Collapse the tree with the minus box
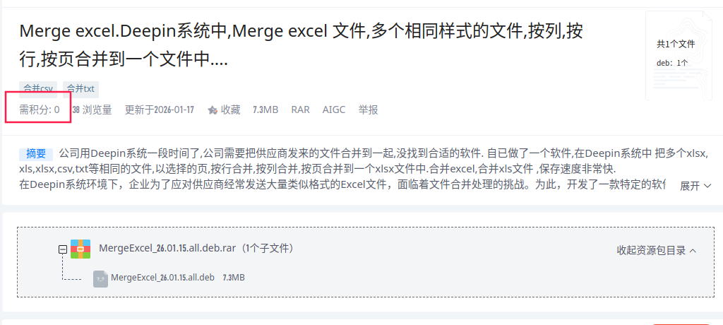This screenshot has height=325, width=723. [x=63, y=249]
